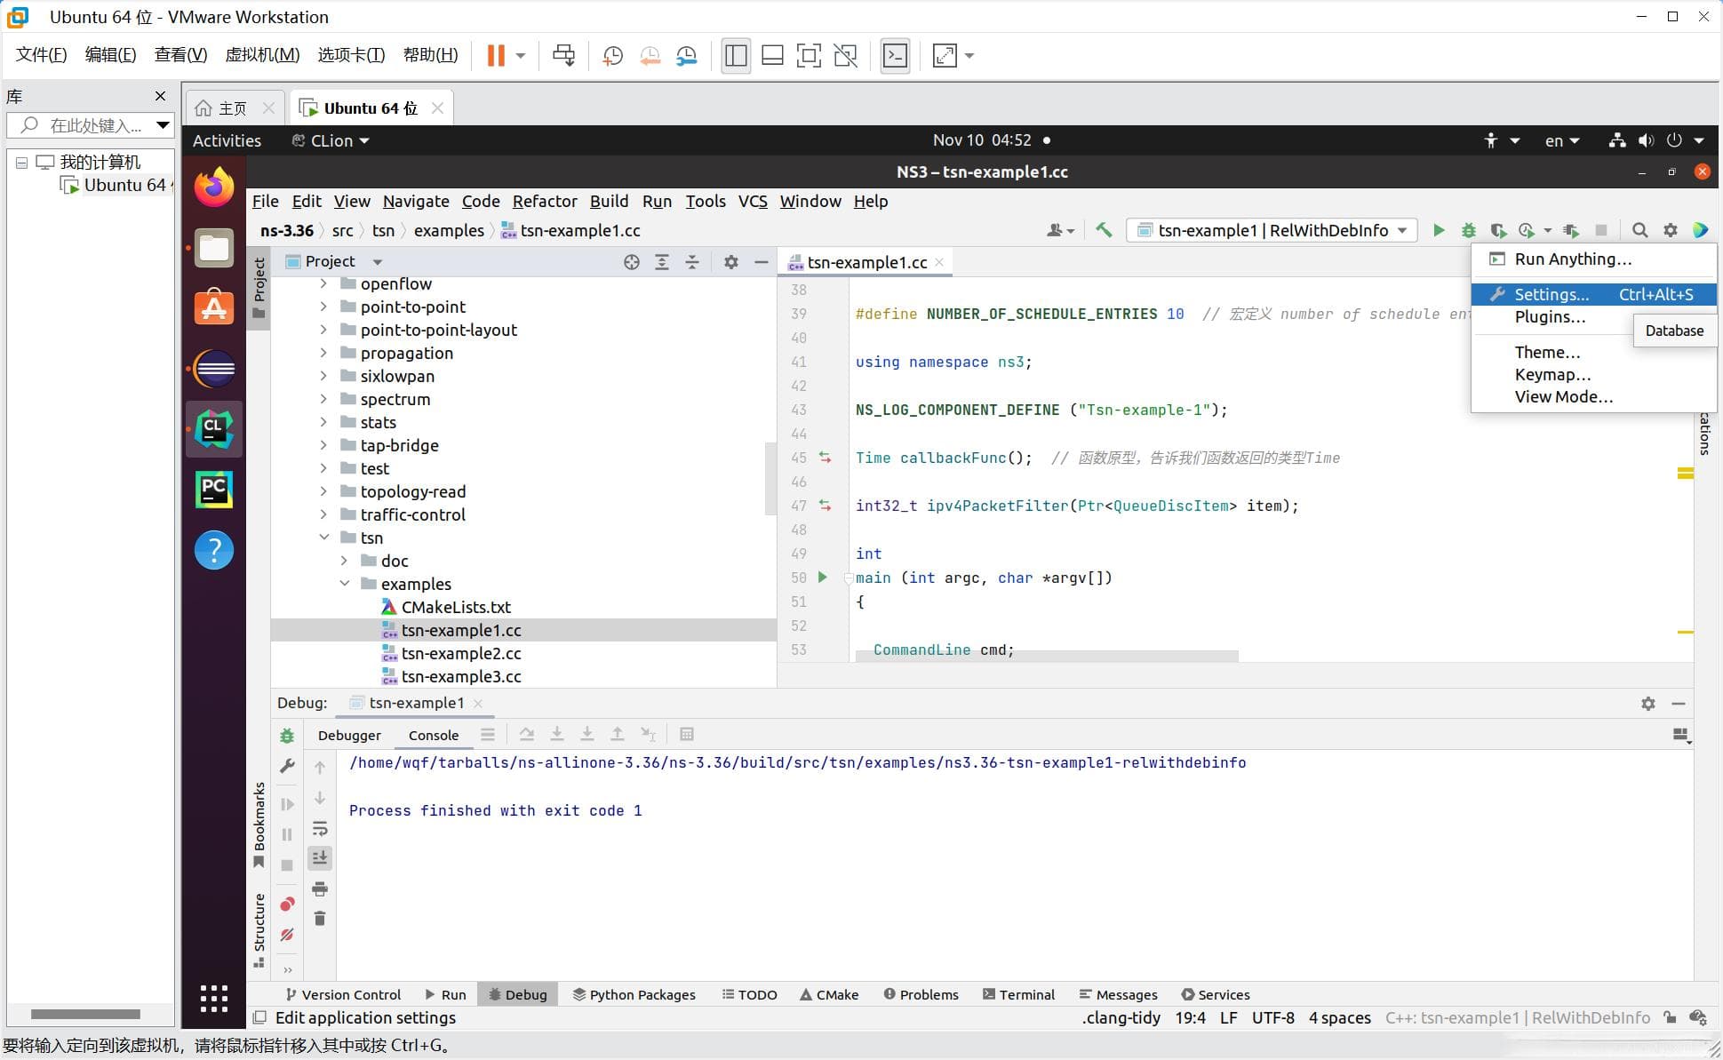Click the Select Opened File target icon

point(632,261)
